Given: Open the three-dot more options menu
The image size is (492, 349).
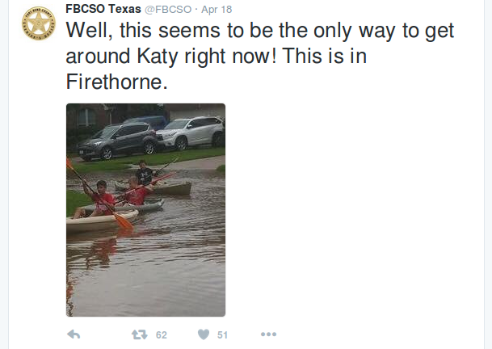Looking at the screenshot, I should pos(268,334).
